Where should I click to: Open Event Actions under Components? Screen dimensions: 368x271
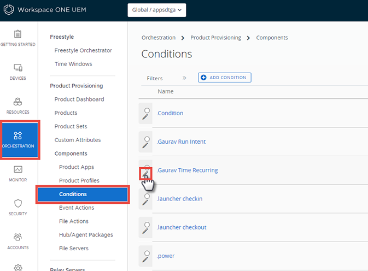coord(77,208)
